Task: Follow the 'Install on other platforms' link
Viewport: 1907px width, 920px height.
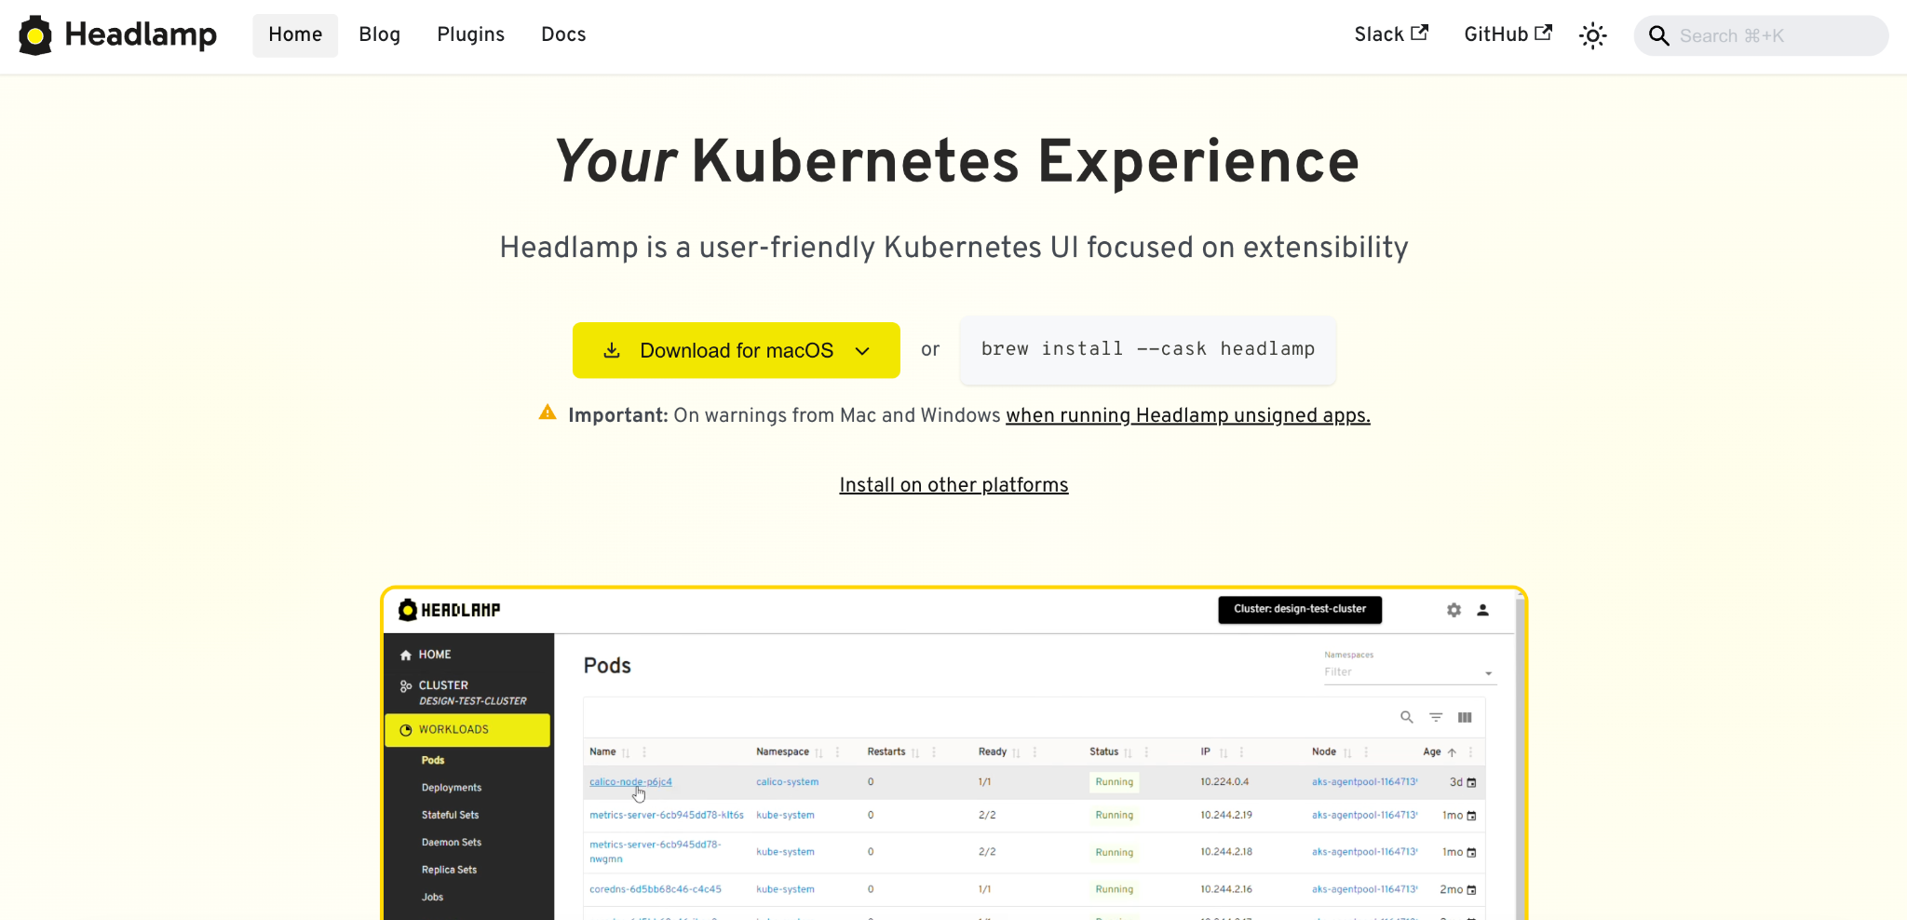Action: (x=953, y=485)
